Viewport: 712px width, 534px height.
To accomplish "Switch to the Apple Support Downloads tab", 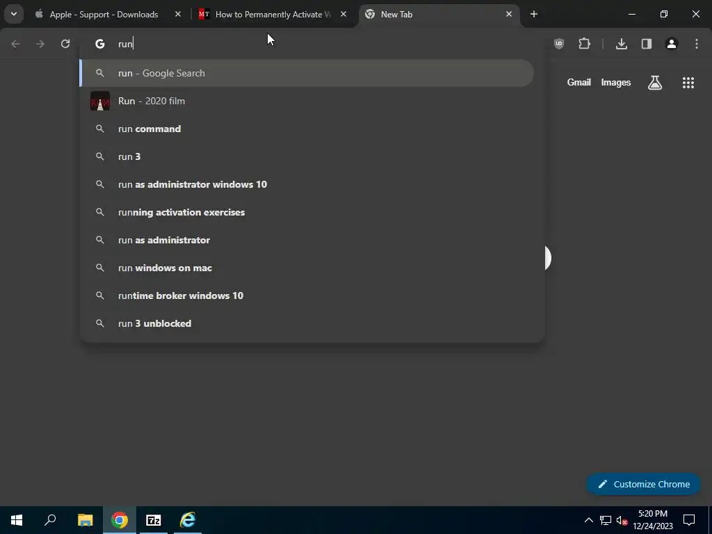I will (x=108, y=14).
